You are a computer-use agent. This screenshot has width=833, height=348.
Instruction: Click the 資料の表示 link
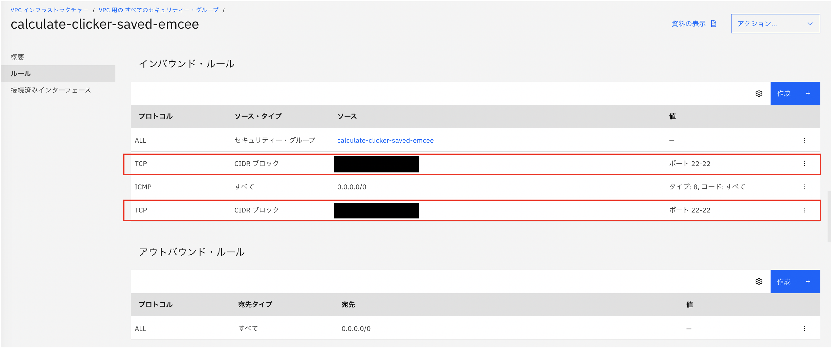(689, 24)
